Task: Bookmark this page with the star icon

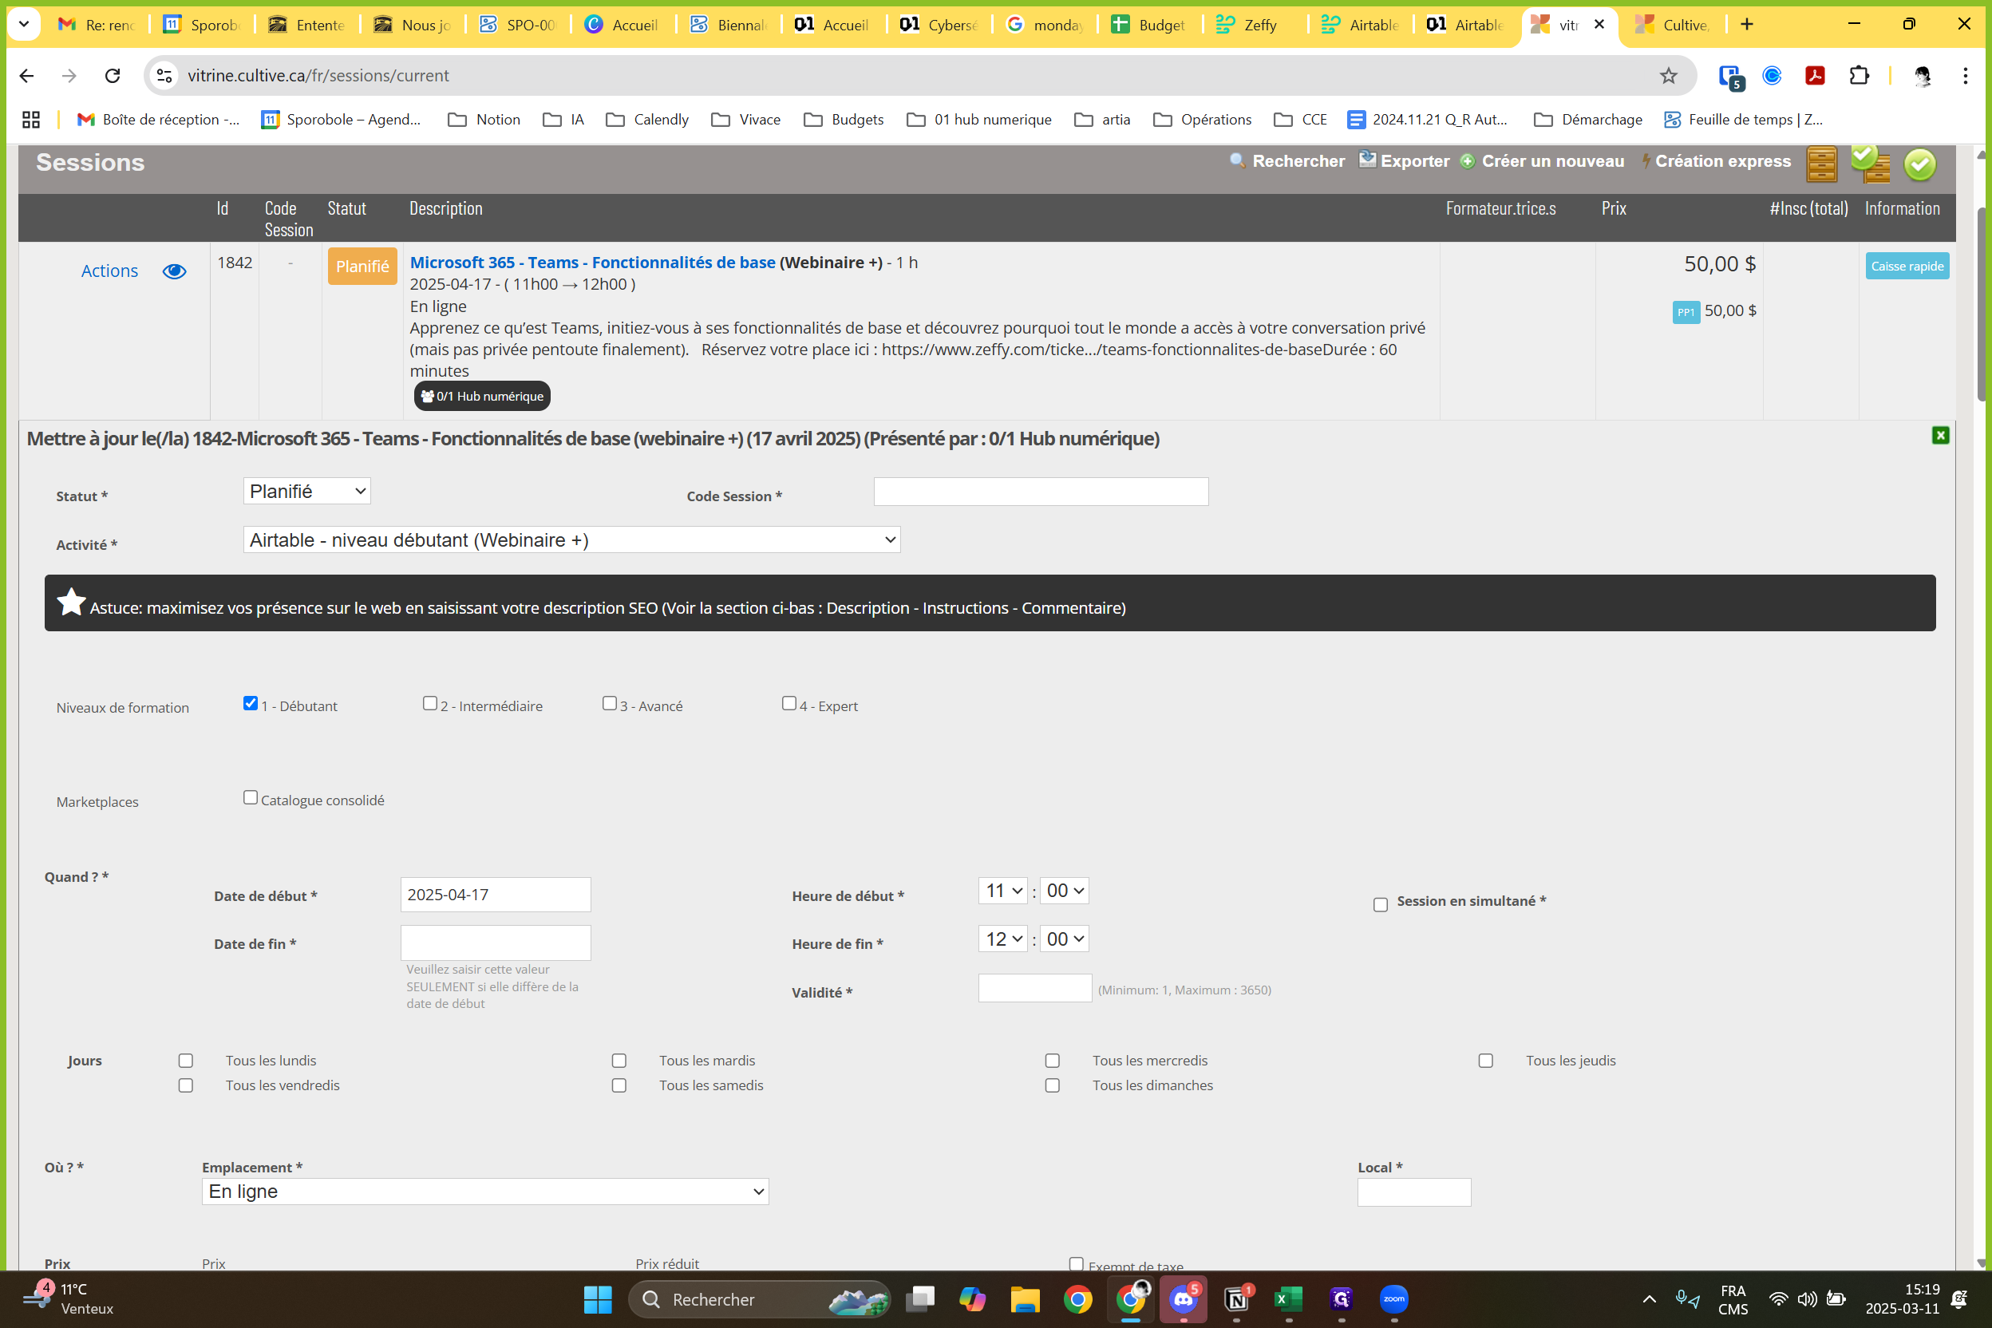Action: click(x=1668, y=77)
